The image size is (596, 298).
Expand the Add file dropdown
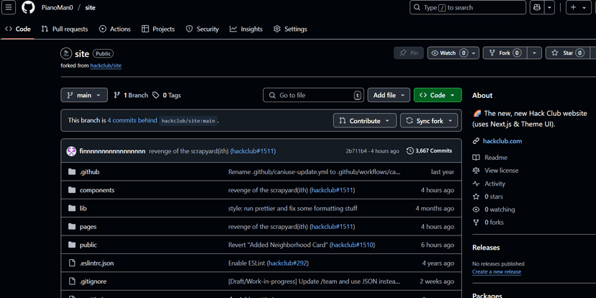pos(389,95)
